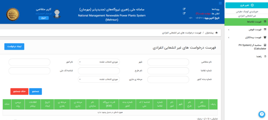Focus the شماره تقاضا input field
Screen dimensions: 268x120
(168, 71)
